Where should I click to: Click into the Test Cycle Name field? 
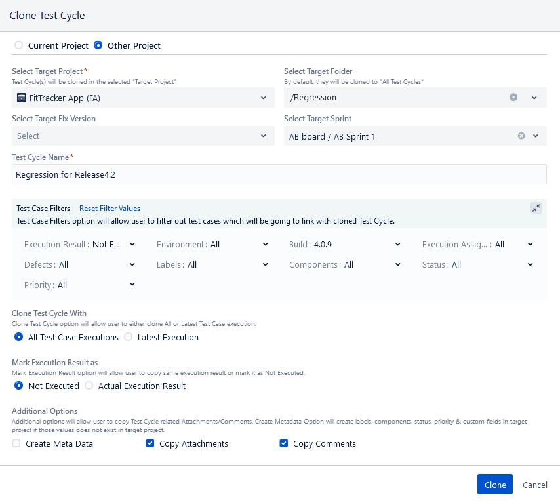[x=279, y=174]
